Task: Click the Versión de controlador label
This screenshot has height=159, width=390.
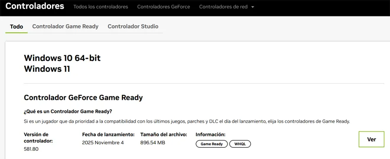Action: point(38,138)
